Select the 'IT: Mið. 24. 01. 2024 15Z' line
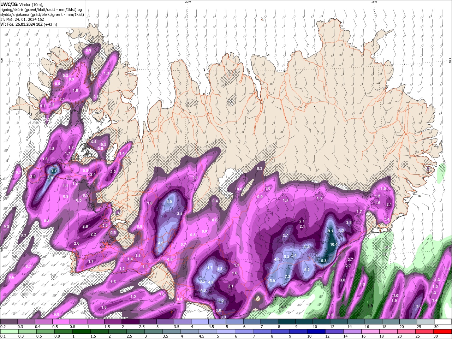Image resolution: width=452 pixels, height=339 pixels. pos(22,19)
